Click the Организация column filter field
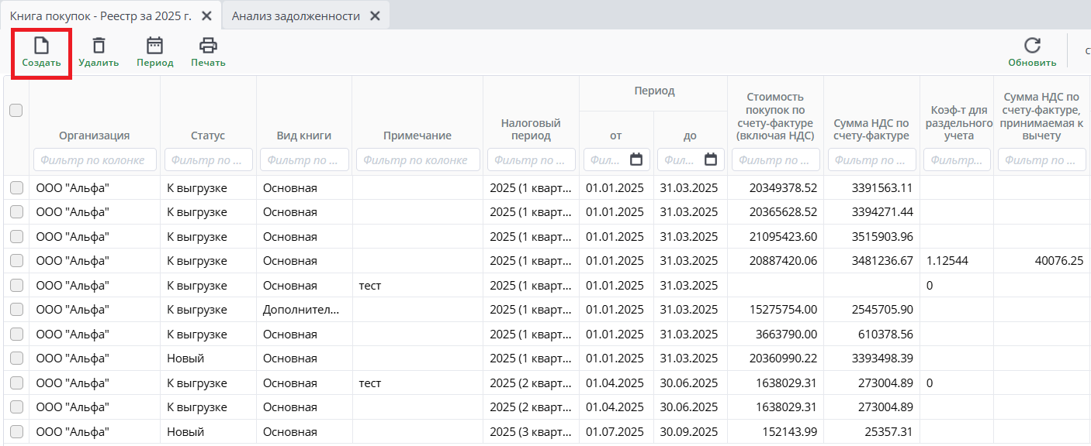Screen dimensions: 1091x446 coord(95,160)
